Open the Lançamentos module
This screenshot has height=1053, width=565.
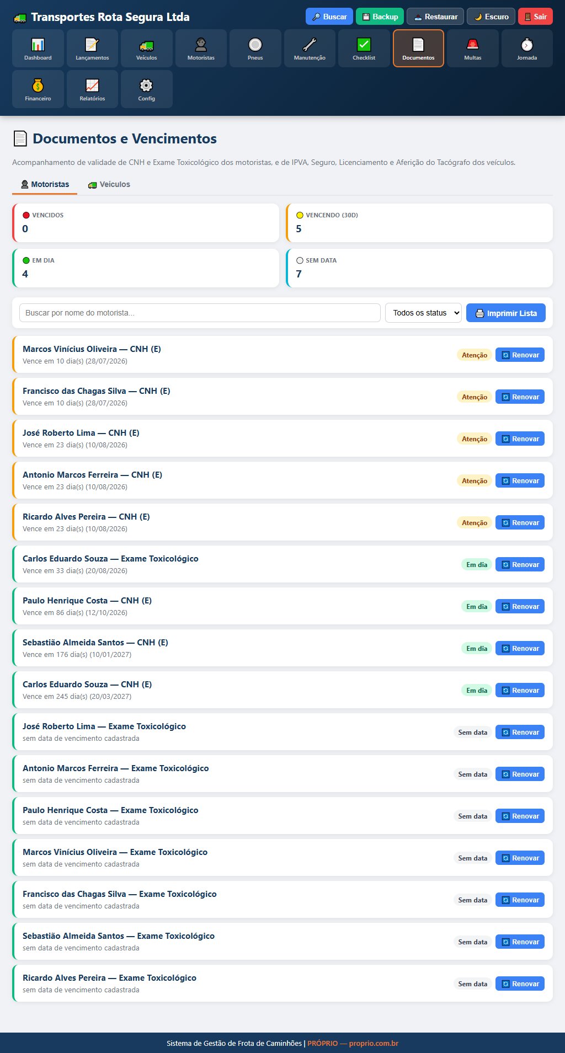92,49
